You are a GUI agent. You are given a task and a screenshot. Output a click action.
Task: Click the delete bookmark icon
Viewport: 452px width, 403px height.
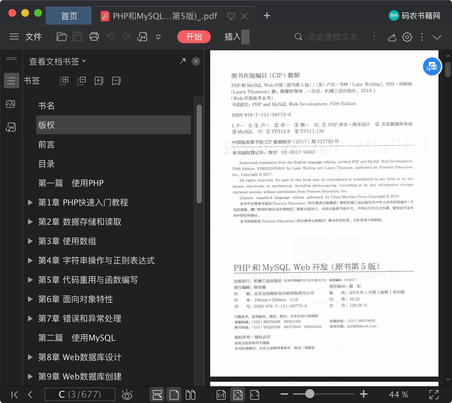click(x=116, y=81)
